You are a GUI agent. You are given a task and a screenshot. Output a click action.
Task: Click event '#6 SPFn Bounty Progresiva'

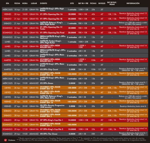[x=52, y=106]
